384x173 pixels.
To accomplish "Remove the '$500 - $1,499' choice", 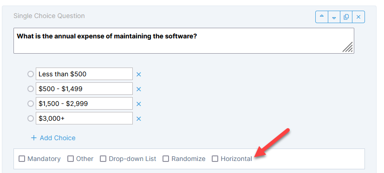I will (x=139, y=89).
